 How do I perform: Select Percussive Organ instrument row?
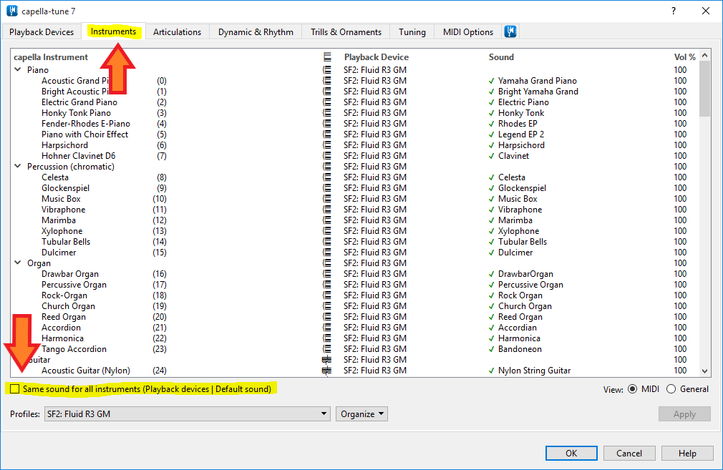tap(74, 285)
